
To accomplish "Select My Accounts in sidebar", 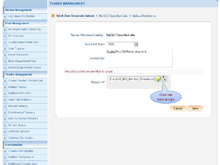I will [16, 36].
